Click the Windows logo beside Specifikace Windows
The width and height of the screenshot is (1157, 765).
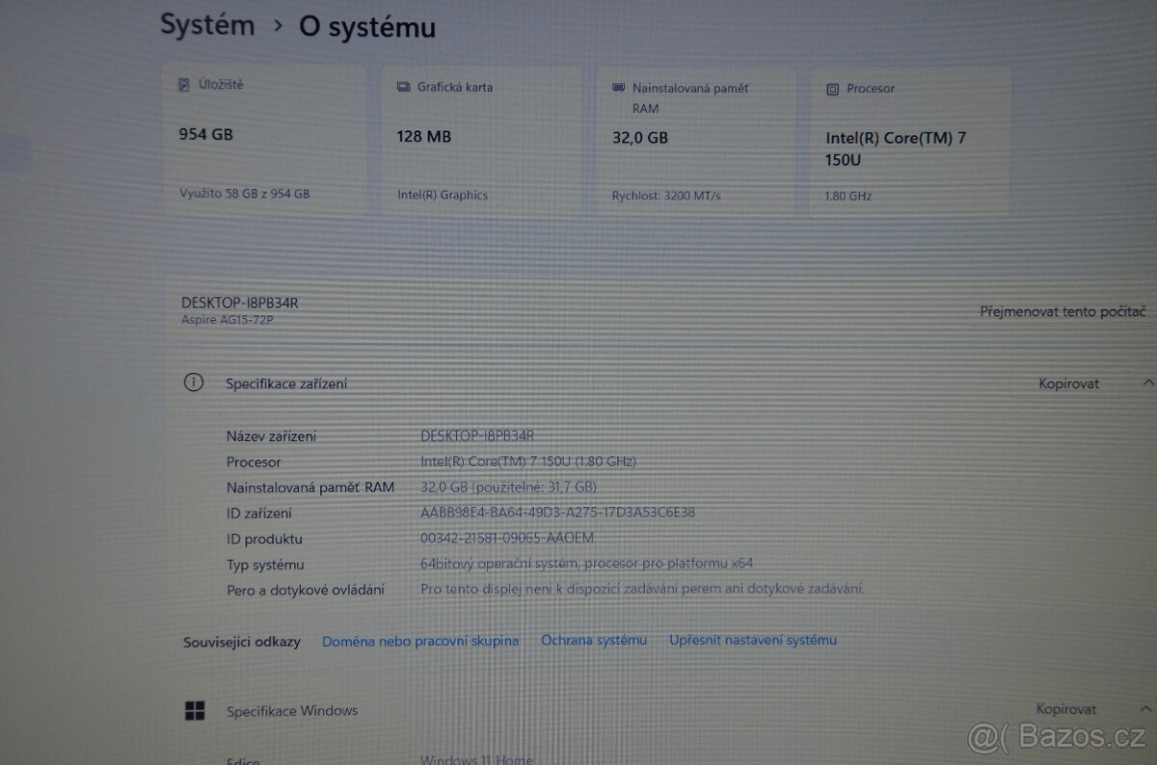pos(195,711)
